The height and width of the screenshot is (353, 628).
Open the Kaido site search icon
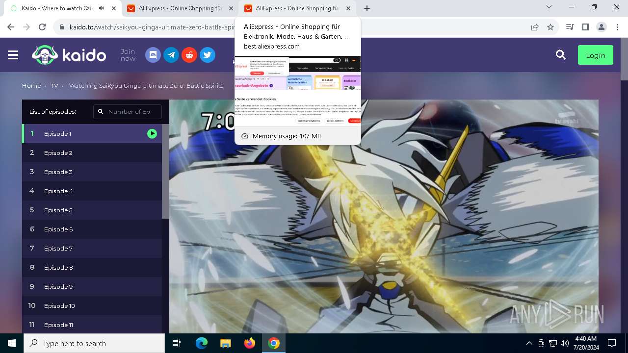pyautogui.click(x=561, y=55)
